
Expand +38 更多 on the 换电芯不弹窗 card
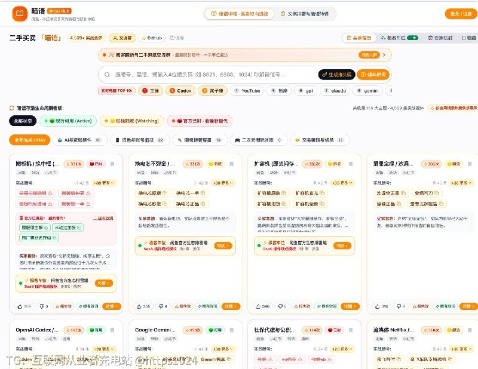click(223, 183)
